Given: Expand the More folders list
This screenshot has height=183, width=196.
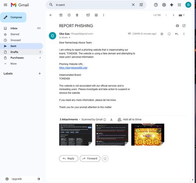Looking at the screenshot, I should coord(22,63).
